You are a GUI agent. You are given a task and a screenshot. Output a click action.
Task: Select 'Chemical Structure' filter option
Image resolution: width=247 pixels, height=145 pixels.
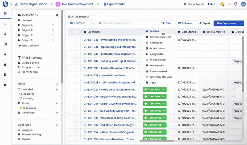tap(161, 77)
